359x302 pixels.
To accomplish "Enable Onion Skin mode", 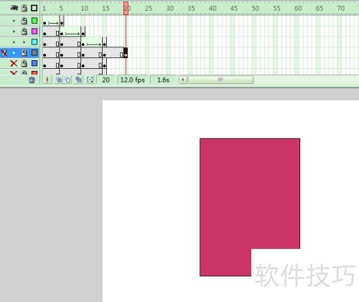I will pyautogui.click(x=59, y=80).
